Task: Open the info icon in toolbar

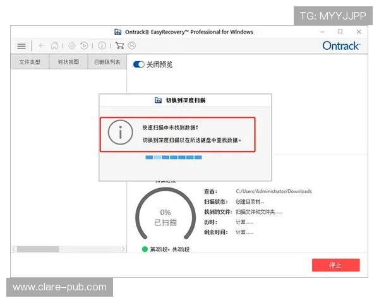Action: tap(102, 45)
